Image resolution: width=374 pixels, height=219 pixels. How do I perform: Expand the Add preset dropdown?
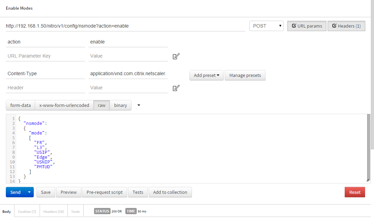tap(206, 75)
